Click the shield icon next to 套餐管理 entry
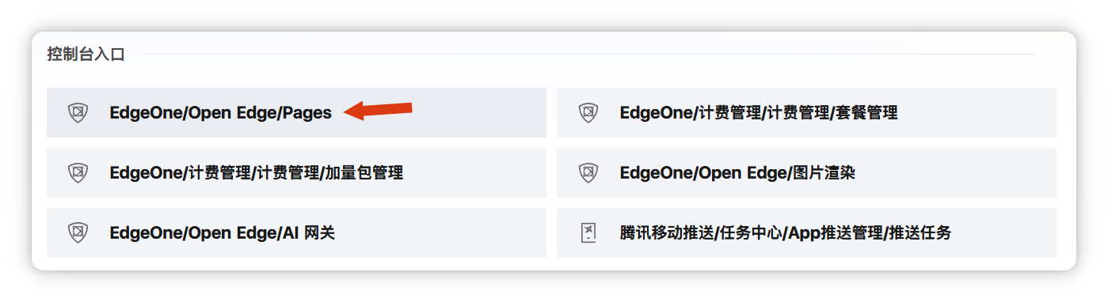The width and height of the screenshot is (1108, 302). coord(588,112)
